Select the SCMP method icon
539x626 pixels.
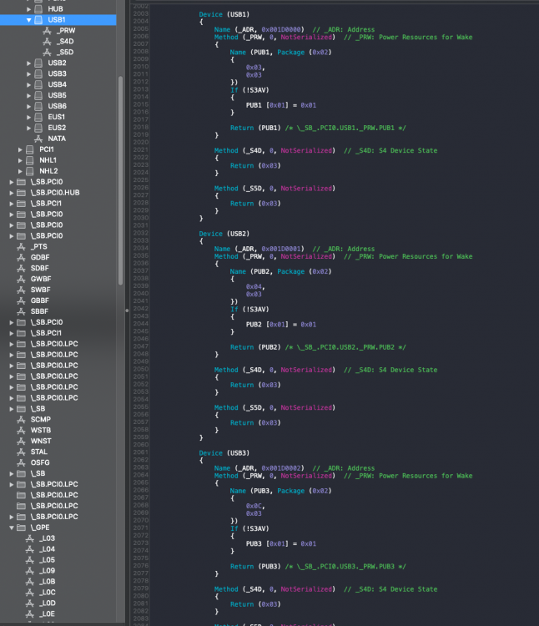(21, 420)
